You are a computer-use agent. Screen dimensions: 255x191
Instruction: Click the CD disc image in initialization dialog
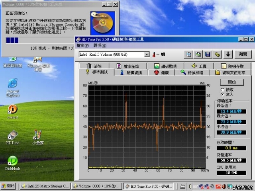[x=103, y=23]
